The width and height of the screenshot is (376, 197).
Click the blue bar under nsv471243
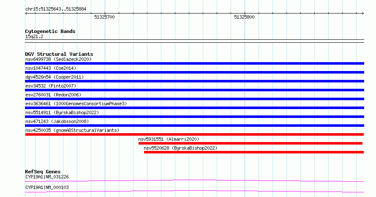pyautogui.click(x=194, y=126)
